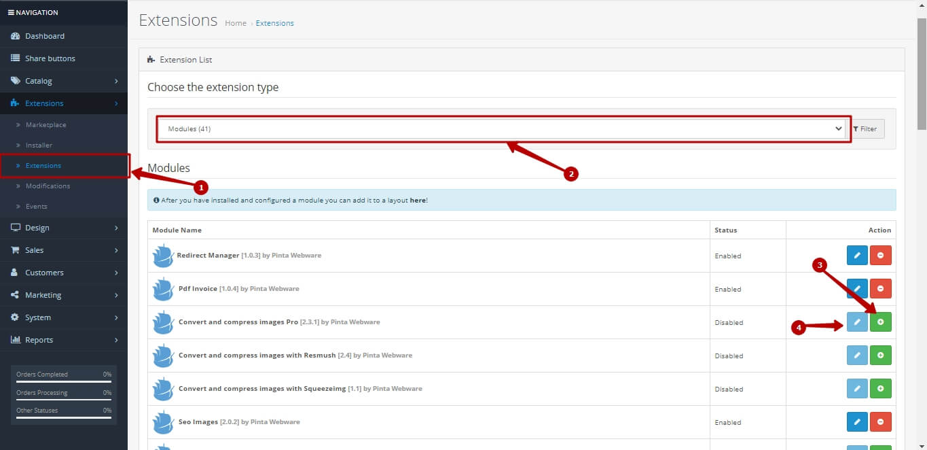Screen dimensions: 927x450
Task: Follow the 'here' layout link
Action: point(418,201)
